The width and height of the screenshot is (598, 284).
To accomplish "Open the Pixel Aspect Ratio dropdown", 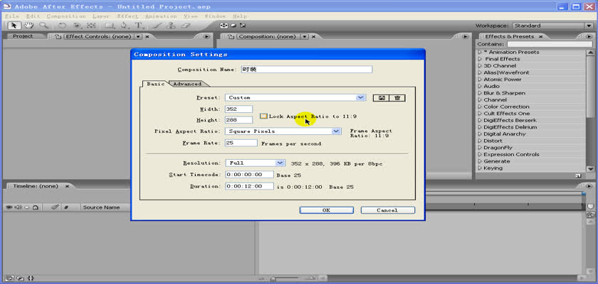I will click(336, 131).
